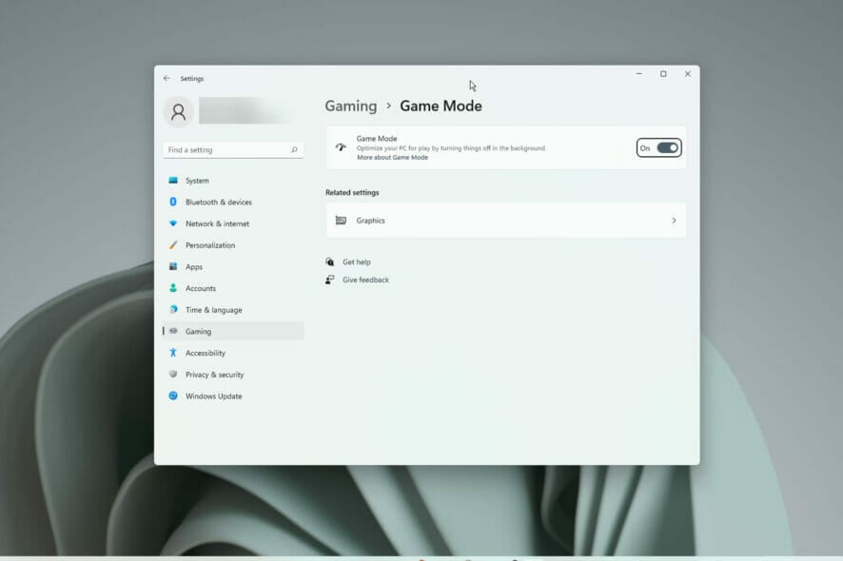Open Accessibility label
The image size is (843, 561).
tap(206, 353)
